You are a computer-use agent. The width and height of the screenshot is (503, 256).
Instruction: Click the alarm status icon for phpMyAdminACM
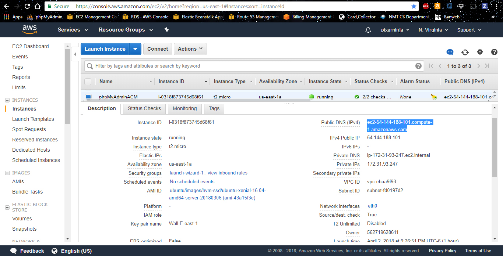click(434, 97)
